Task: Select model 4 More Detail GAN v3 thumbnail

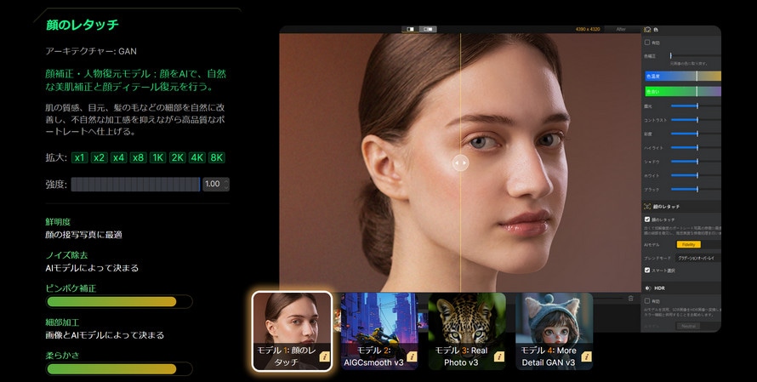Action: pyautogui.click(x=555, y=331)
